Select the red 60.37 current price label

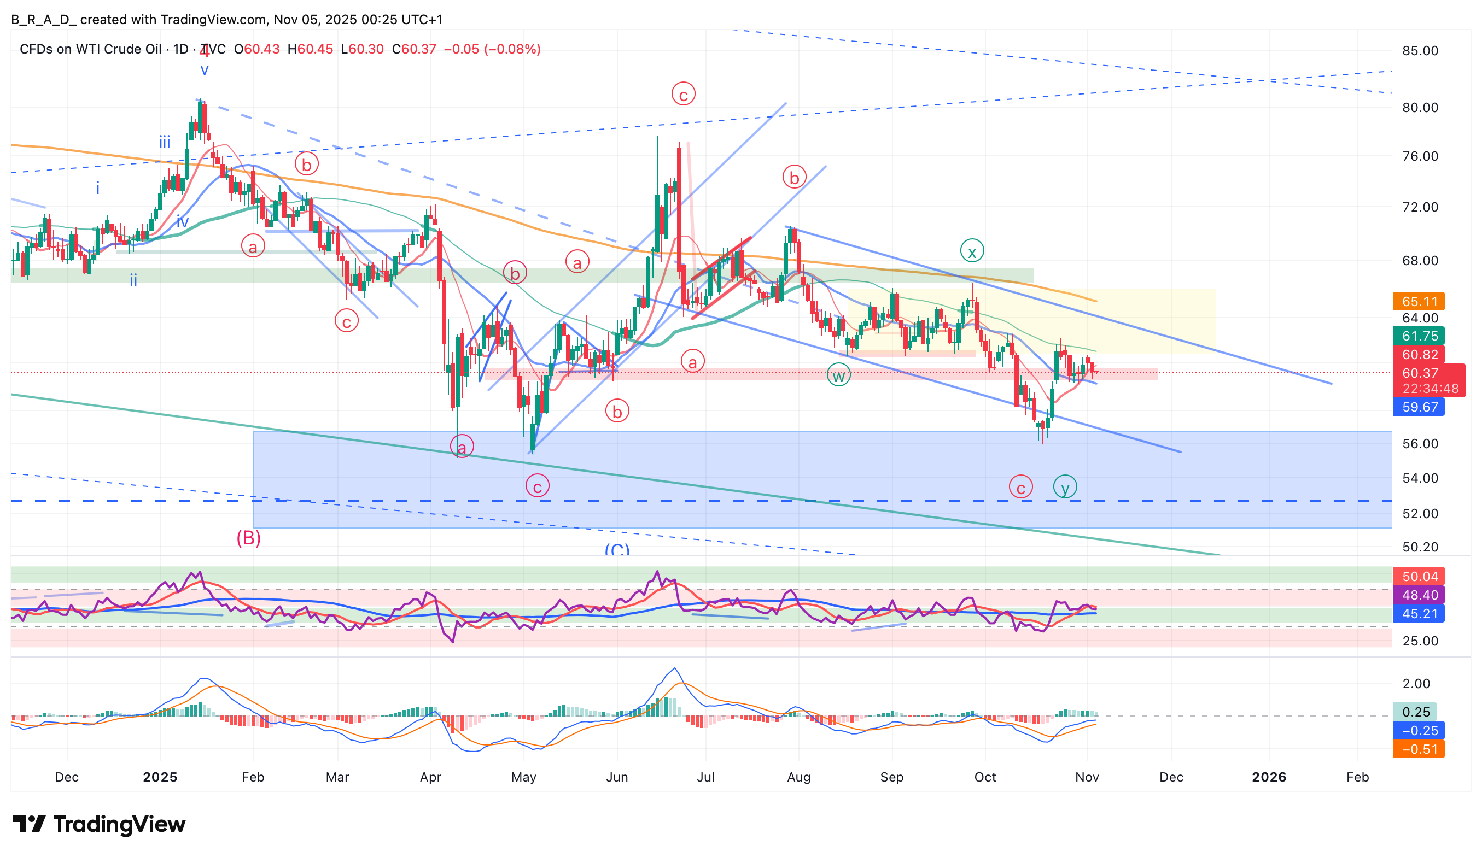[x=1420, y=373]
